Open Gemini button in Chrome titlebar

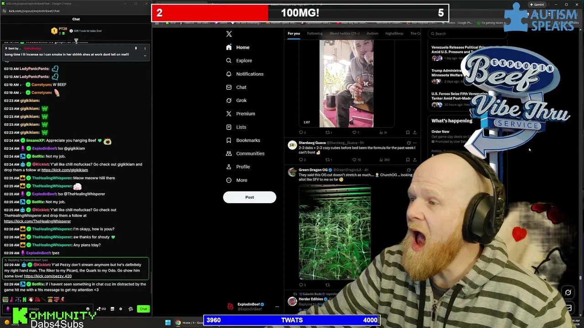pyautogui.click(x=537, y=5)
